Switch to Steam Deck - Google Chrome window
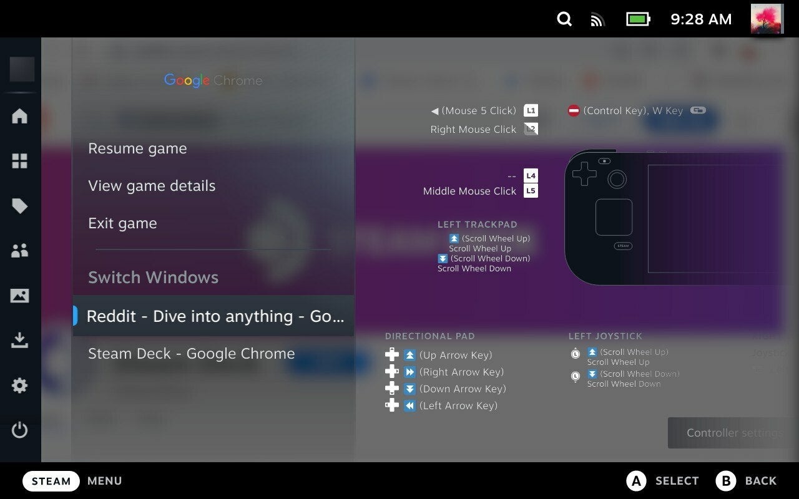799x499 pixels. point(191,354)
